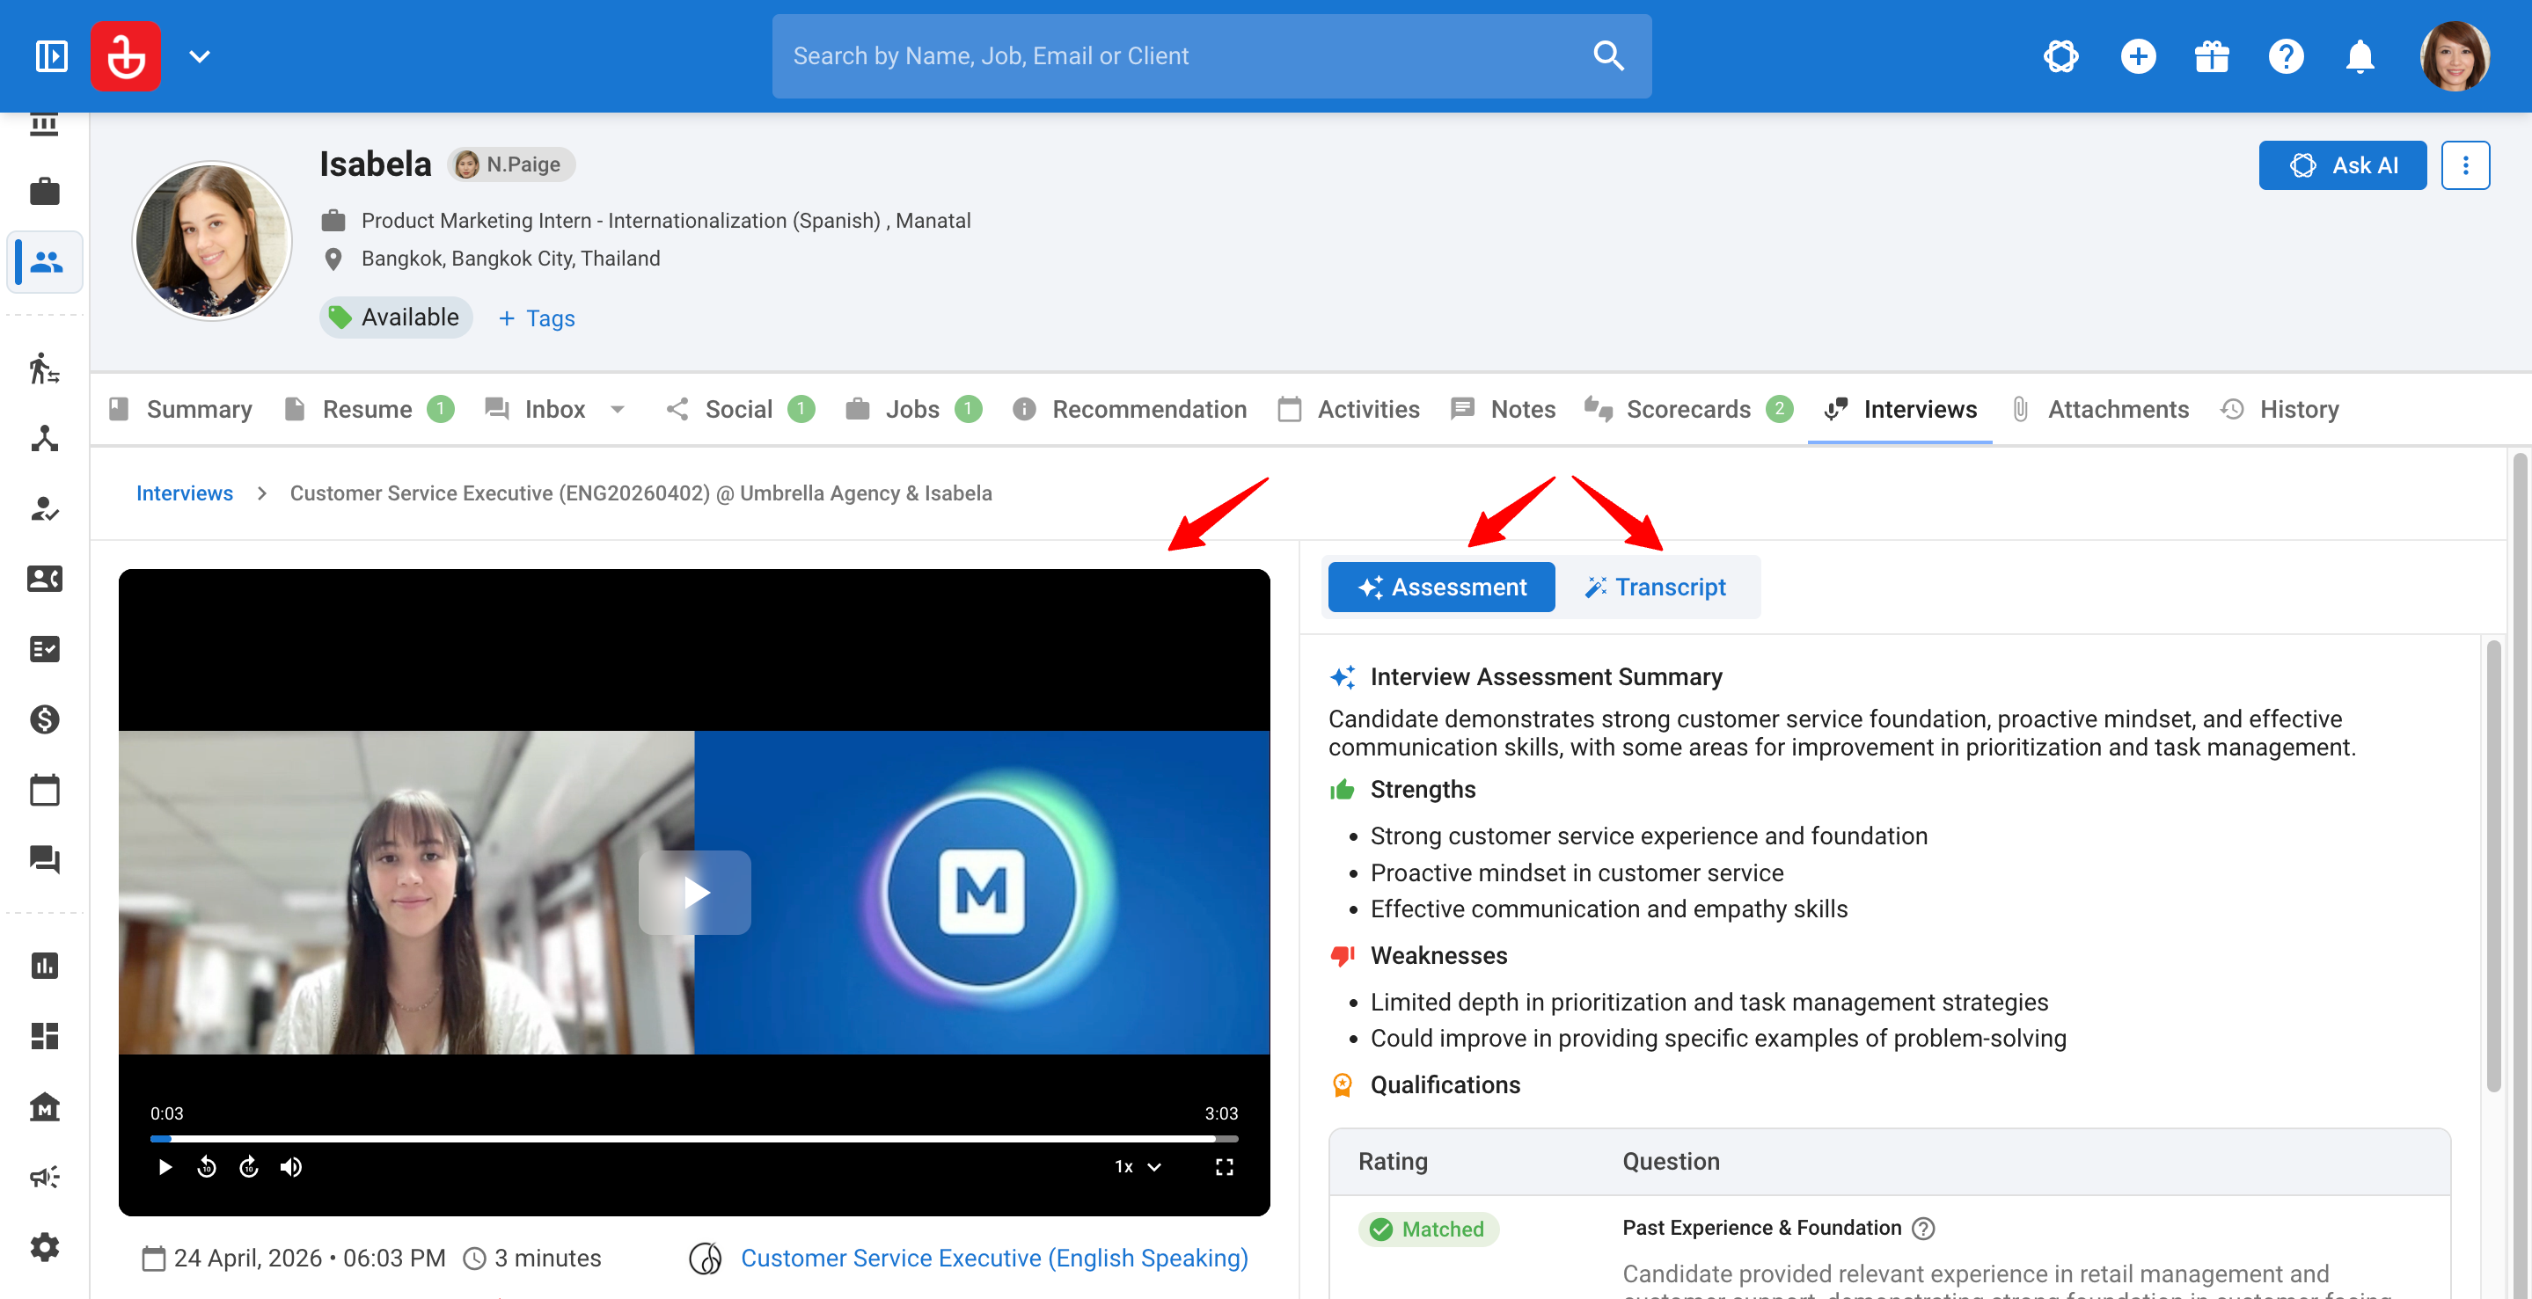Open the help question mark icon
2532x1299 pixels.
2286,56
